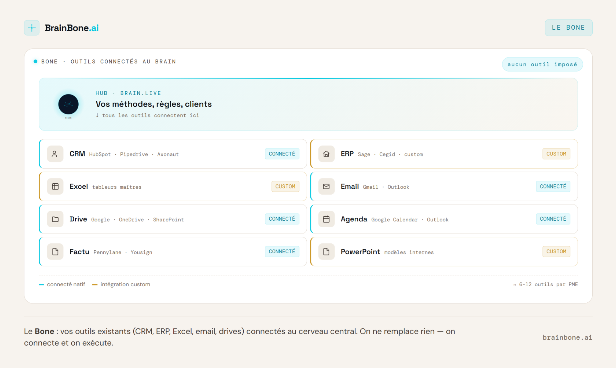
Task: Click 'Pennylane · Yousign' text
Action: [x=123, y=252]
